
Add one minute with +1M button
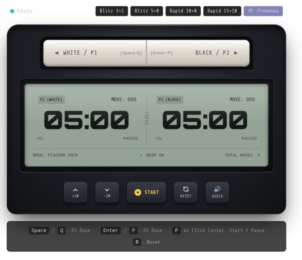[x=75, y=193]
